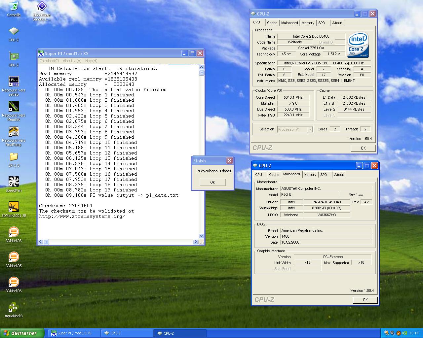Click Super PI vertical scrollbar up arrow

coord(202,67)
